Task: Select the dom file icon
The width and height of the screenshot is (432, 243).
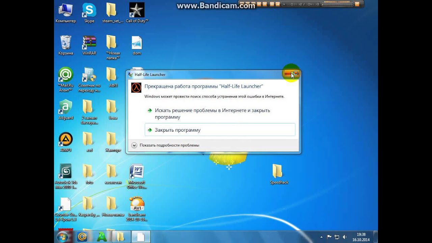Action: tap(137, 45)
